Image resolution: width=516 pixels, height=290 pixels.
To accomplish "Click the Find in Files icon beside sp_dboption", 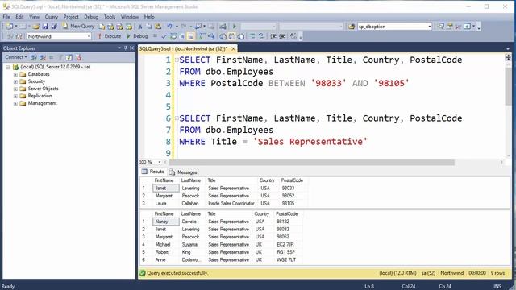I will 352,27.
